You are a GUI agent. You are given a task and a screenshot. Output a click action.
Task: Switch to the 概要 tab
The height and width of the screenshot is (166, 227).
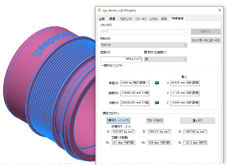pyautogui.click(x=112, y=19)
